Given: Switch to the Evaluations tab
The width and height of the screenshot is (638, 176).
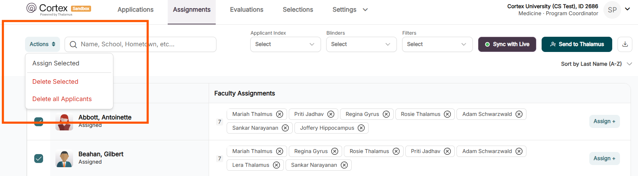Looking at the screenshot, I should [246, 10].
